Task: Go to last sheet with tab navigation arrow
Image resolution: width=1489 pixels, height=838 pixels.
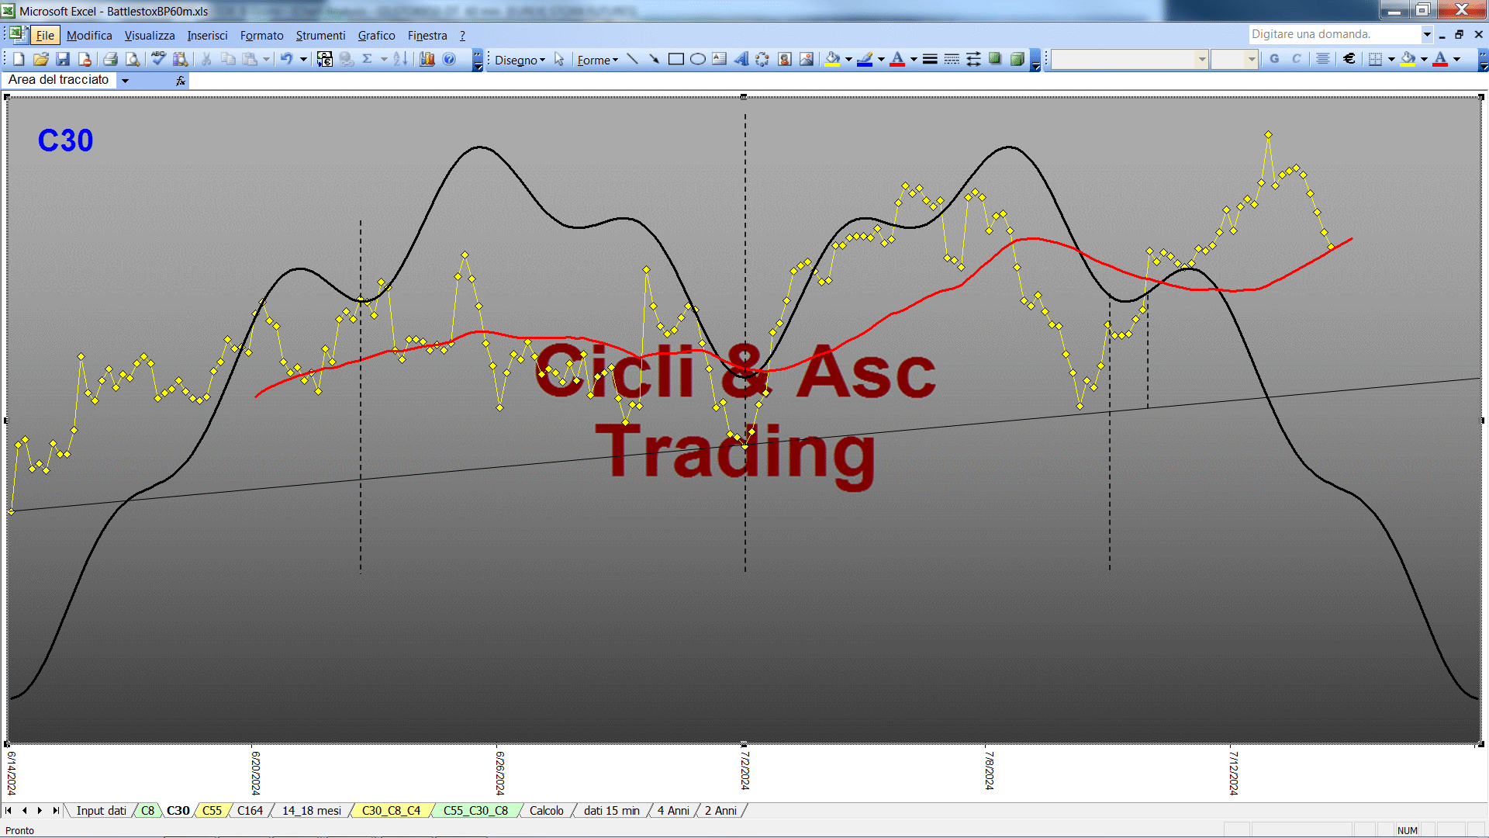Action: point(55,810)
